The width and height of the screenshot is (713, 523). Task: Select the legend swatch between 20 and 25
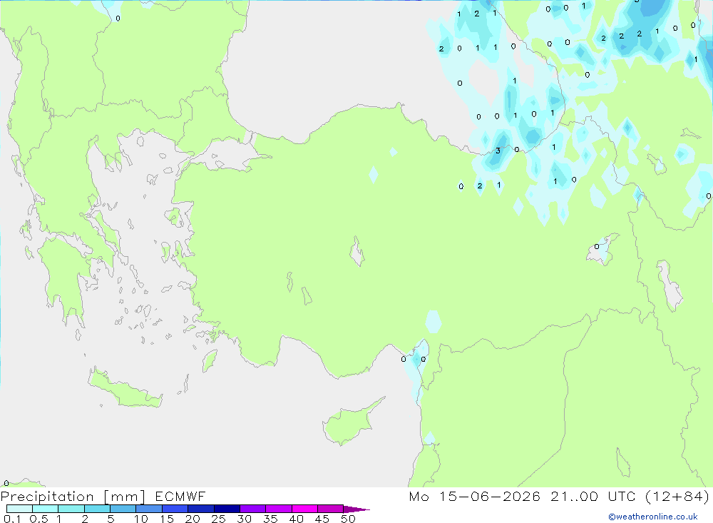coord(201,509)
